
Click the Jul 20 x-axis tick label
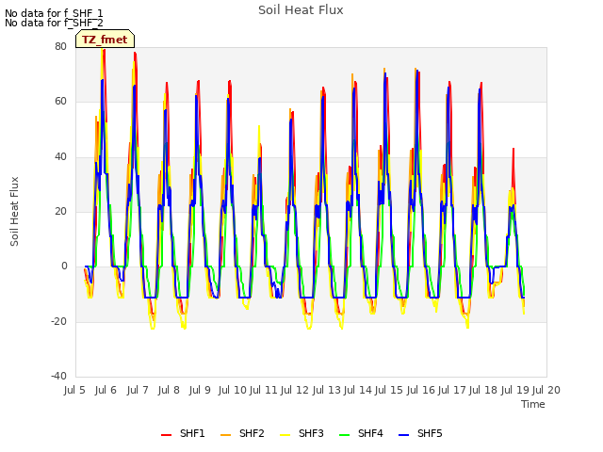click(546, 390)
